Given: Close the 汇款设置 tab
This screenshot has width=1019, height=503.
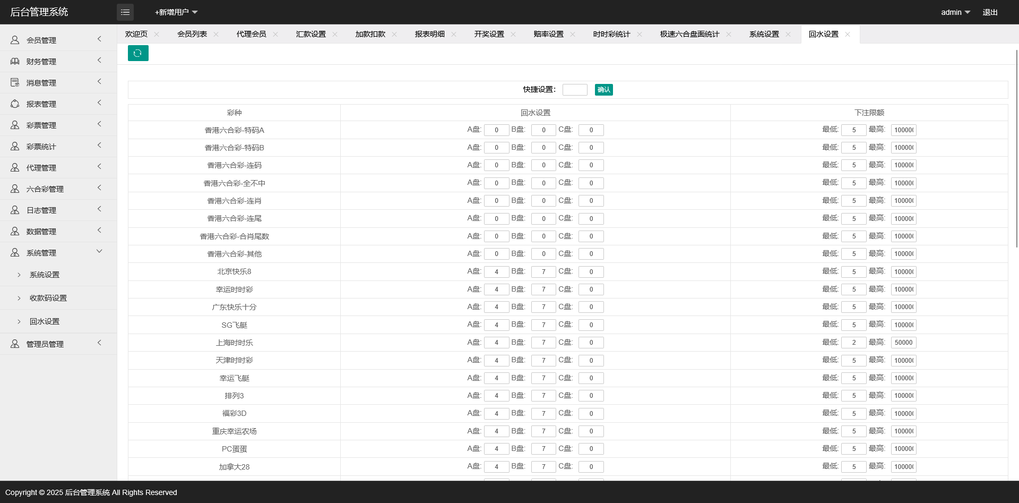Looking at the screenshot, I should tap(335, 34).
